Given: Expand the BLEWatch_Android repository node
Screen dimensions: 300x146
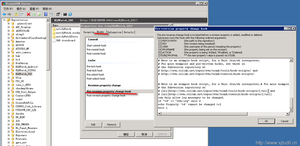Looking at the screenshot, I should coord(9,67).
